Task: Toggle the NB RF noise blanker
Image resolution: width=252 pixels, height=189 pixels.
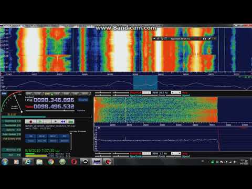Action: (42, 136)
